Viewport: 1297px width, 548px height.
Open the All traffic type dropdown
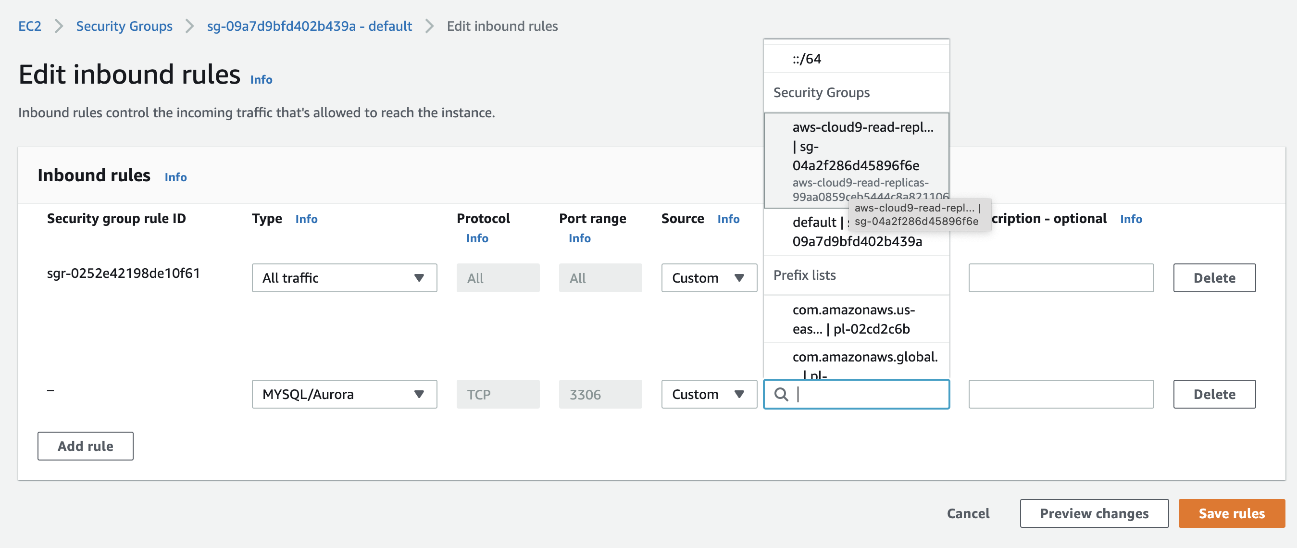coord(344,278)
